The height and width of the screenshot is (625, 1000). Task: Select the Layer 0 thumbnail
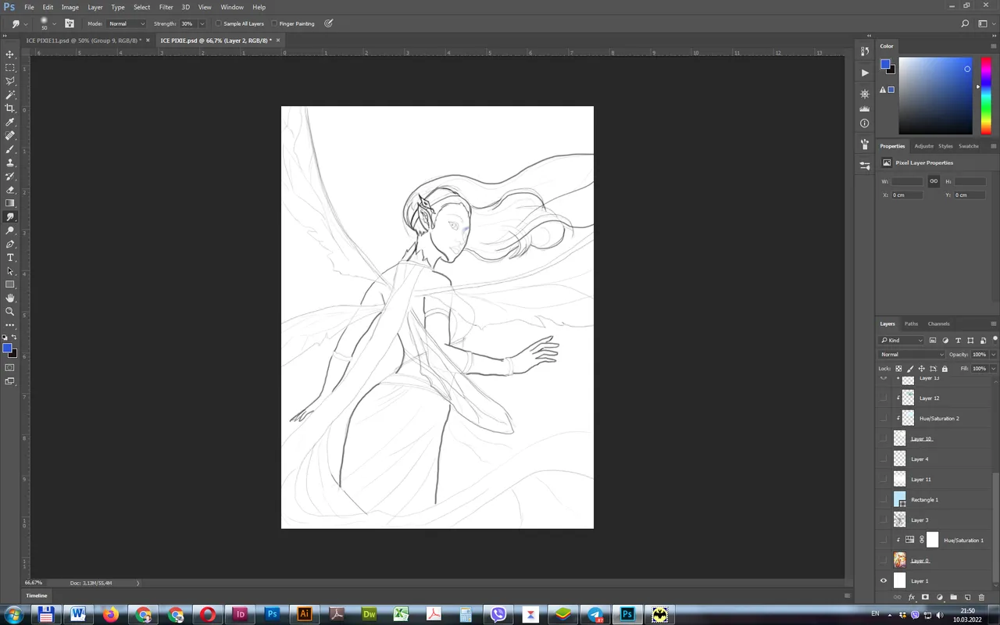pyautogui.click(x=900, y=560)
